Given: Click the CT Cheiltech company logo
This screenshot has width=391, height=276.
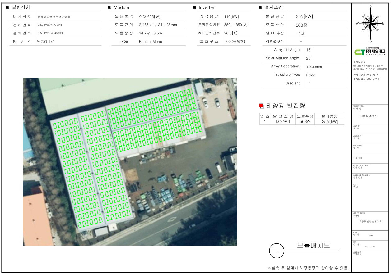Looking at the screenshot, I should point(370,51).
